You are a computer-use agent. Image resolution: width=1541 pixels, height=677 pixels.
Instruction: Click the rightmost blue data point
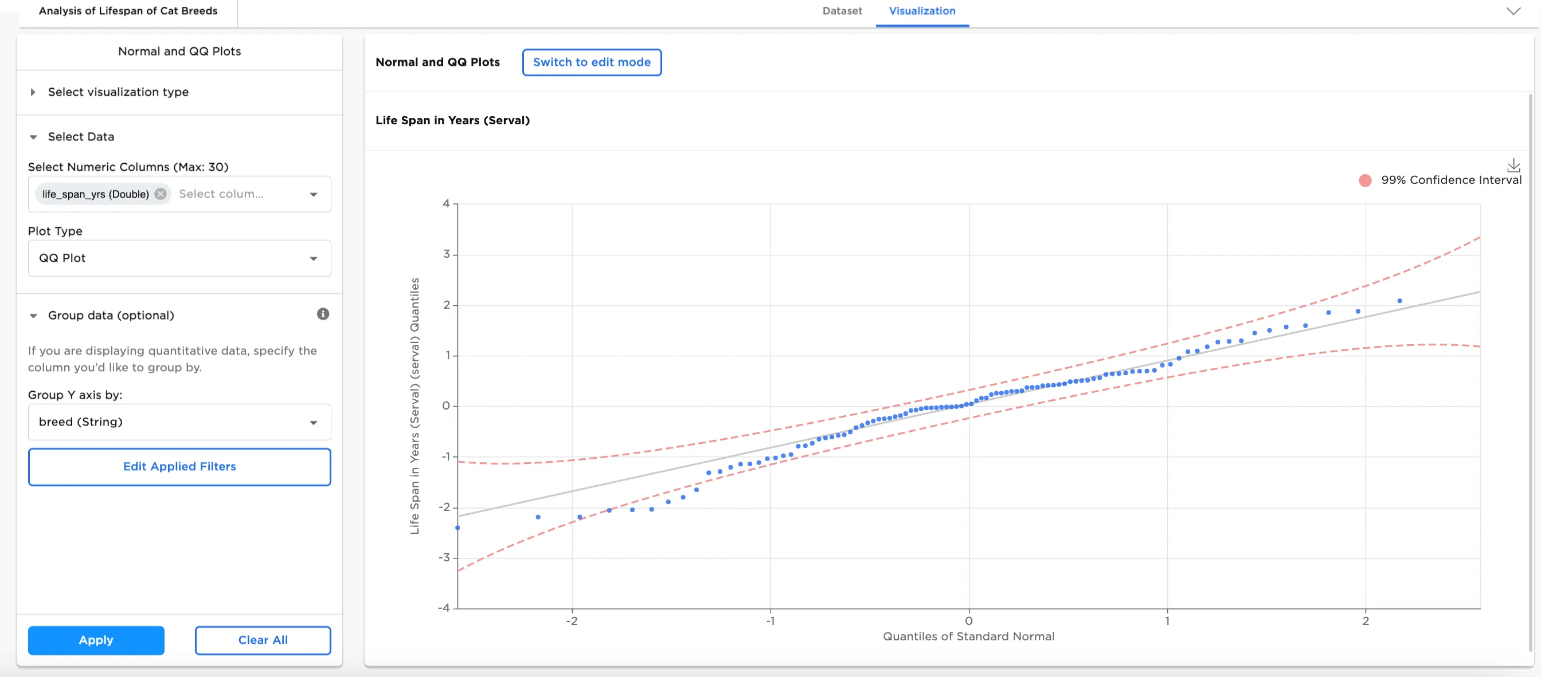click(x=1399, y=301)
